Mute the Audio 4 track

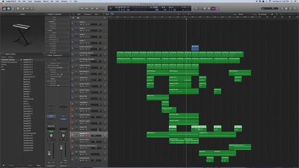[x=81, y=24]
